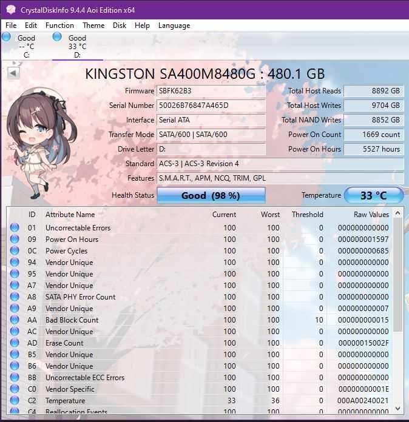Click status orb for ID 95 row
Viewport: 409px width, 422px height.
tap(15, 273)
